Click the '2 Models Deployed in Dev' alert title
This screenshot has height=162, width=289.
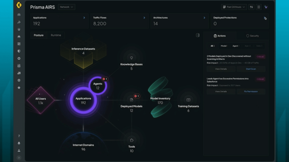(x=229, y=58)
